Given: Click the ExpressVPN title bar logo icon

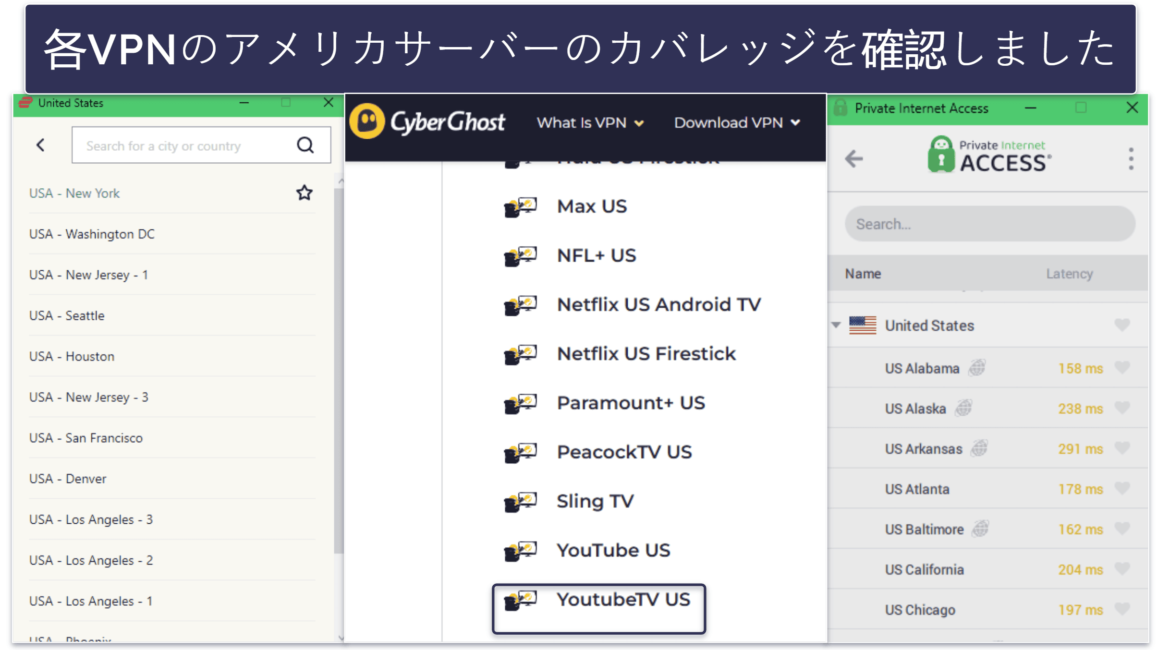Looking at the screenshot, I should tap(25, 103).
